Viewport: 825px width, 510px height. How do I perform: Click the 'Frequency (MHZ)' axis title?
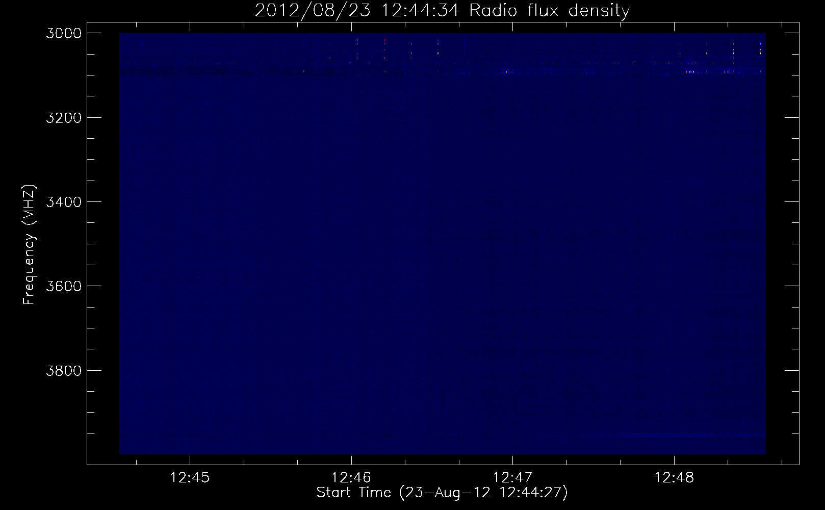[30, 244]
